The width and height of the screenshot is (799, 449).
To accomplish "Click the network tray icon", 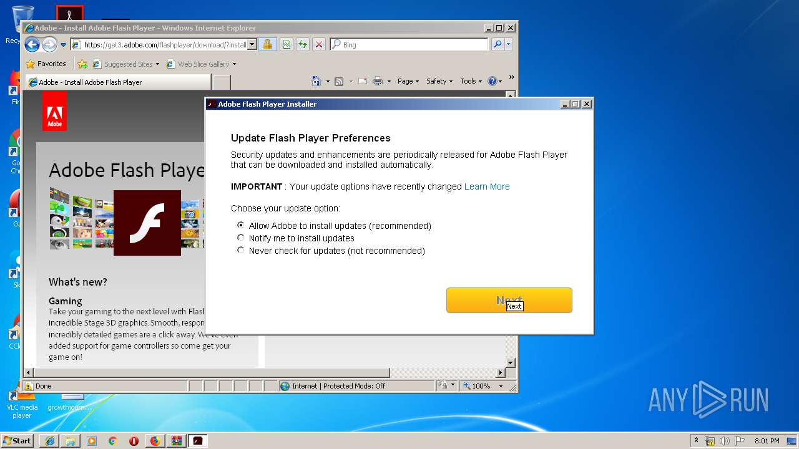I will coord(710,441).
